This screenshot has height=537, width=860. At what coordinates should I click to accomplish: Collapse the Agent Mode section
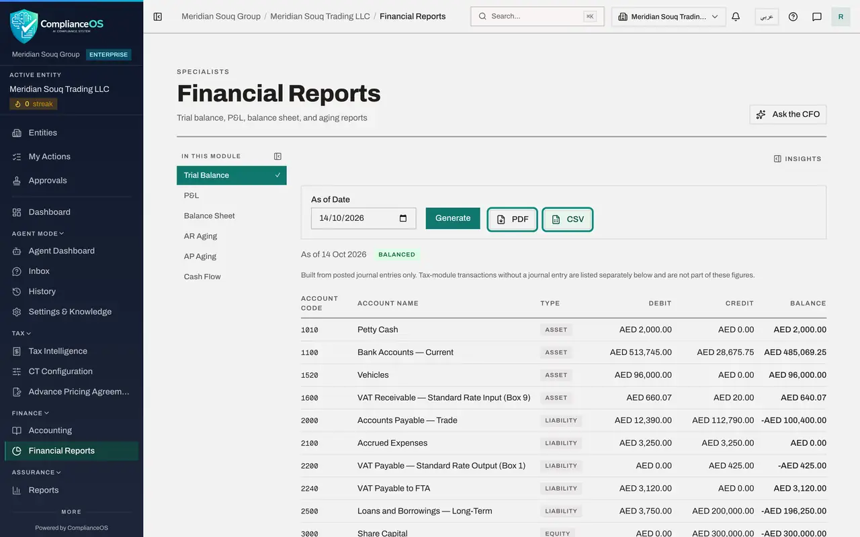38,234
